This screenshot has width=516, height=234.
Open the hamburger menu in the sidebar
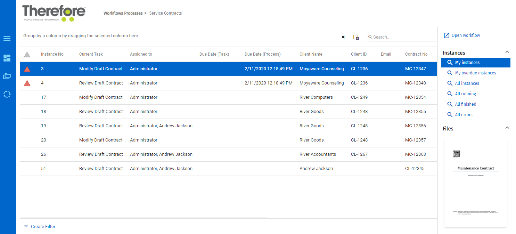coord(7,39)
